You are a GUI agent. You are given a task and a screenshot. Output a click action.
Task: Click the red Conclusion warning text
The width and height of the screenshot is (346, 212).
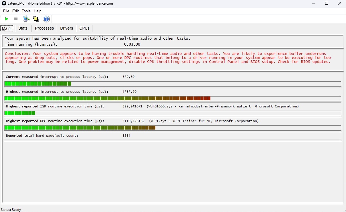click(x=168, y=57)
